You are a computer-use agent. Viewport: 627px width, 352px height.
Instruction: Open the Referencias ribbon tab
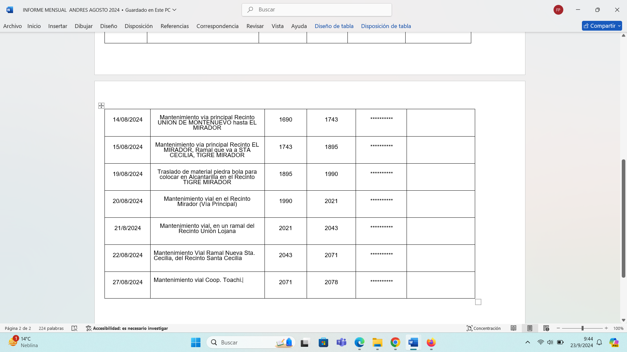click(x=174, y=26)
